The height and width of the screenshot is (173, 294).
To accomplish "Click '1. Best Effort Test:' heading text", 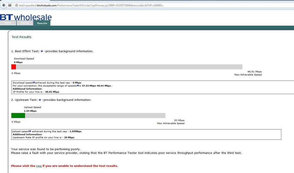I will 25,51.
